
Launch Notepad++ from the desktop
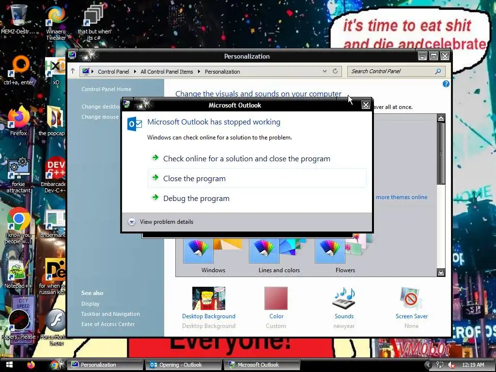click(x=18, y=274)
